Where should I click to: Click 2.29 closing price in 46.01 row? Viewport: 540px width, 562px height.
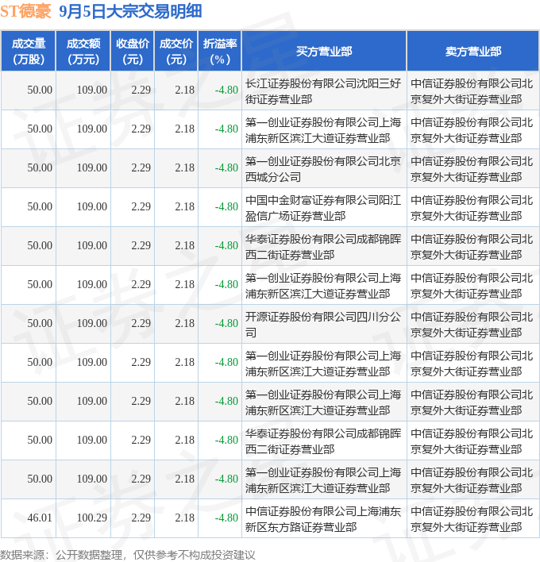[141, 518]
